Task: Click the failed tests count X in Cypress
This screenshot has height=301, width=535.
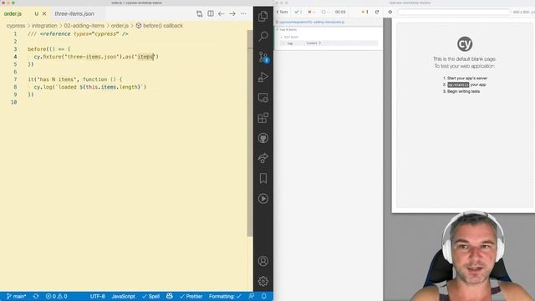Action: coord(312,12)
